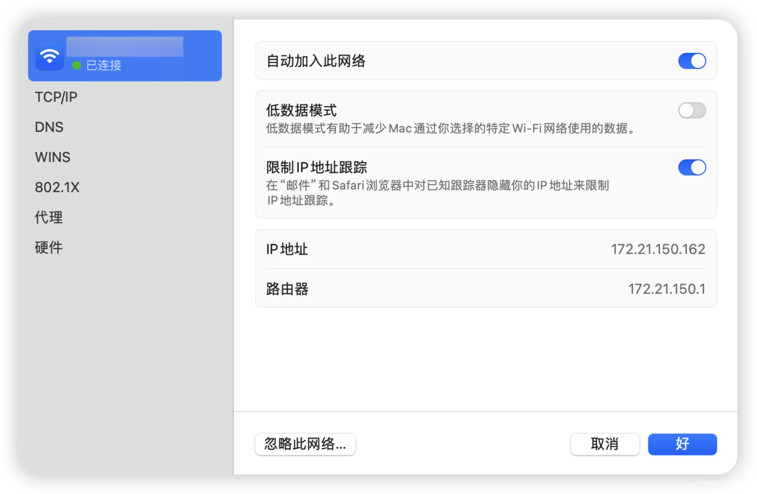Click the 已连接 status text

coord(104,66)
